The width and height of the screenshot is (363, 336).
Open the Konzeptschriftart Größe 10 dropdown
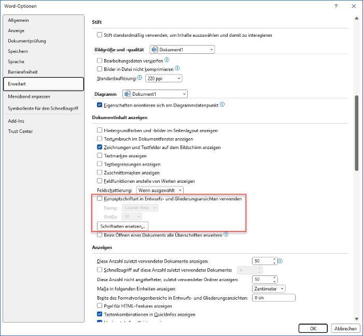(132, 216)
